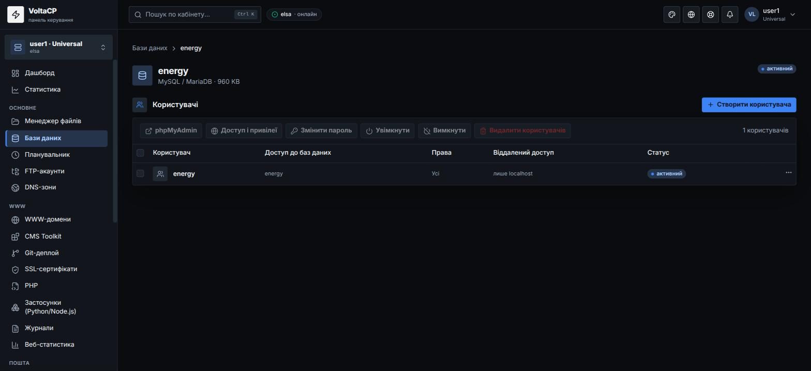Click the globe language icon in header

[x=691, y=14]
